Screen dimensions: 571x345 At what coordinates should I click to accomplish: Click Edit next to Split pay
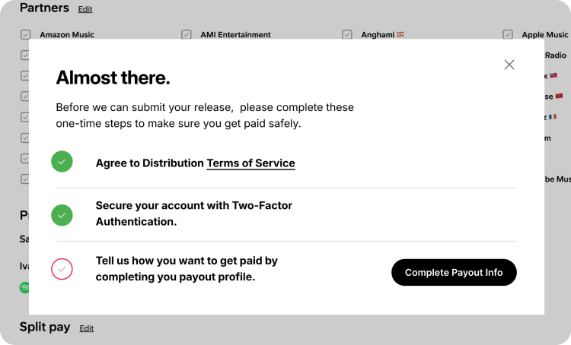point(87,328)
